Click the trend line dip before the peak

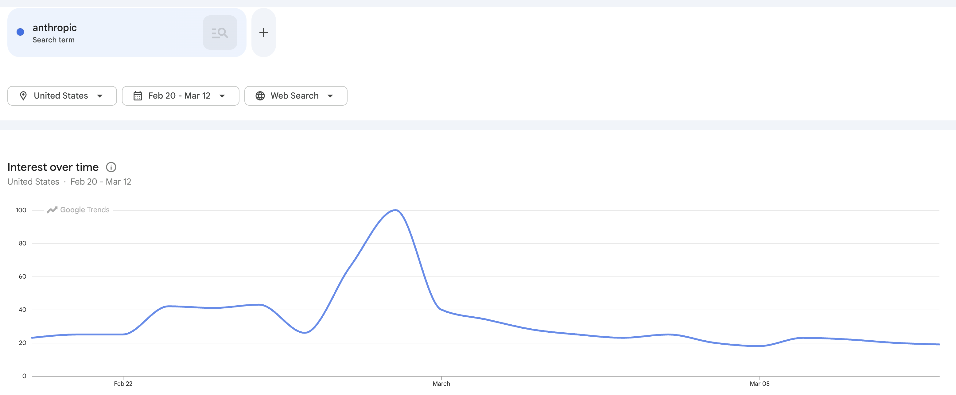[305, 332]
